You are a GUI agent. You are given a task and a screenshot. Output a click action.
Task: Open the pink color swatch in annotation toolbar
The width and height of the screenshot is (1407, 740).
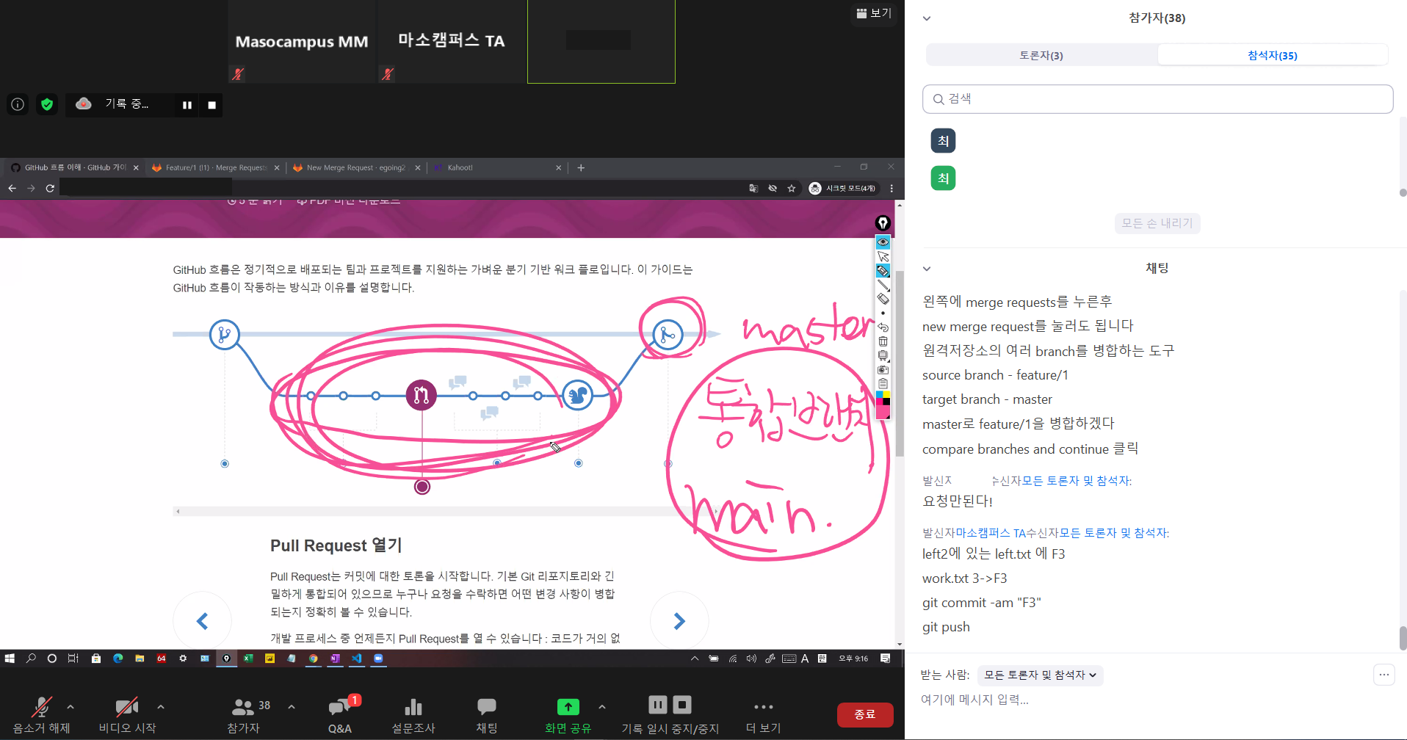[x=883, y=411]
